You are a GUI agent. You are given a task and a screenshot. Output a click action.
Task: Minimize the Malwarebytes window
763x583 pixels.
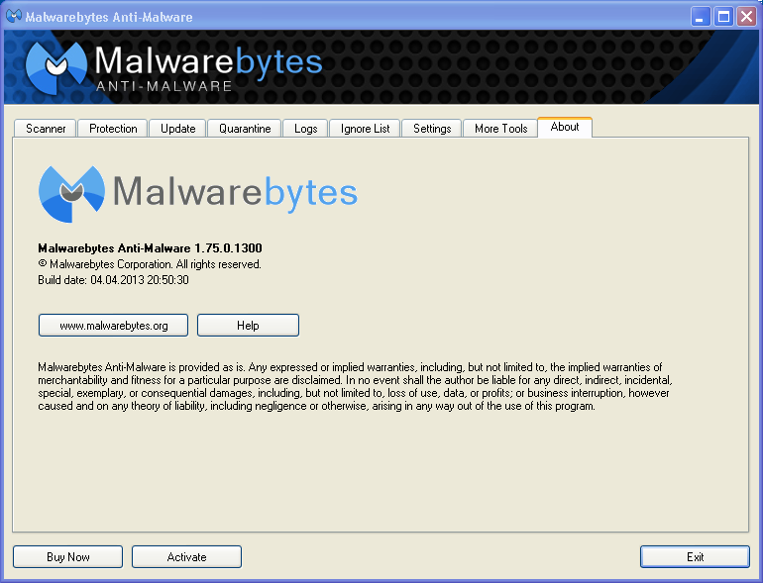[701, 17]
